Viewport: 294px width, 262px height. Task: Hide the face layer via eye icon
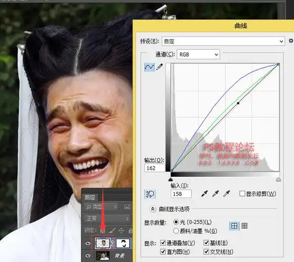[88, 243]
